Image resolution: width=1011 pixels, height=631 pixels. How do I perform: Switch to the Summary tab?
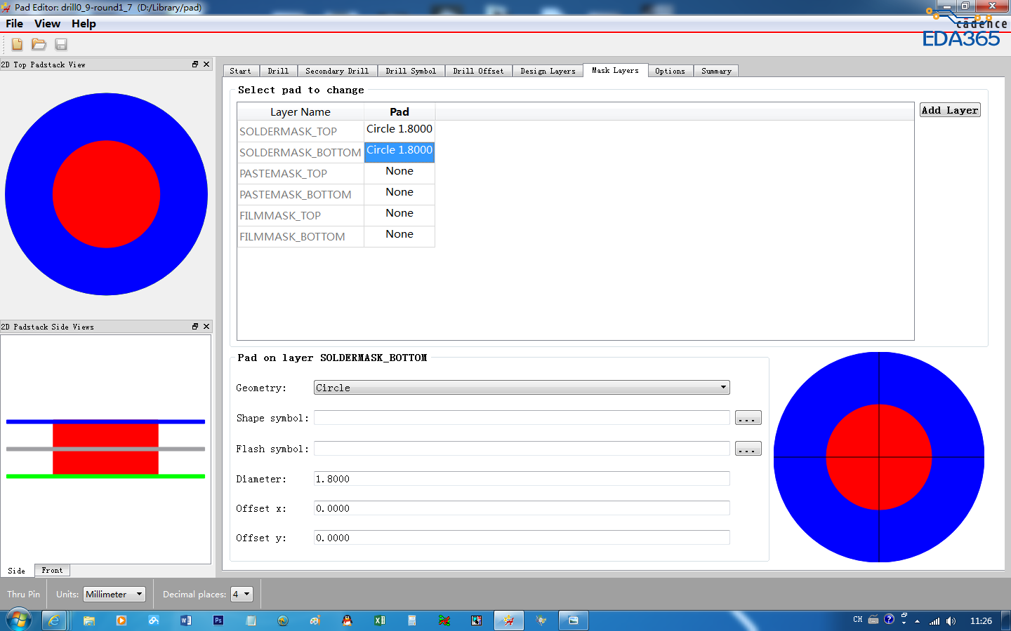(x=716, y=71)
